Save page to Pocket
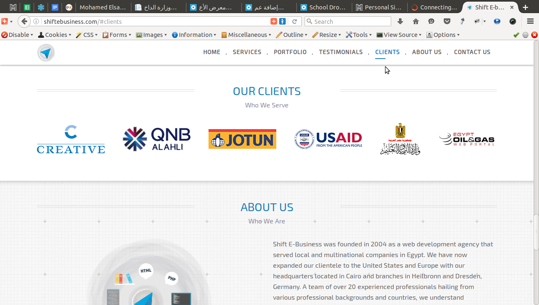This screenshot has height=305, width=539. tap(447, 21)
